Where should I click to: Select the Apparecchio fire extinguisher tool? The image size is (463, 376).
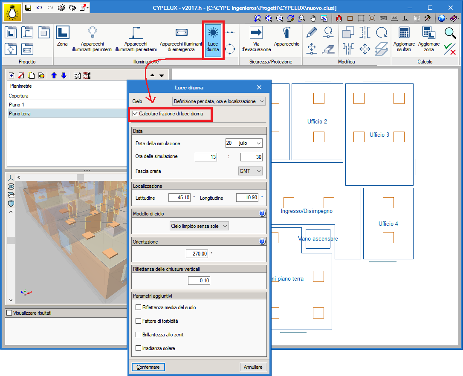click(286, 36)
